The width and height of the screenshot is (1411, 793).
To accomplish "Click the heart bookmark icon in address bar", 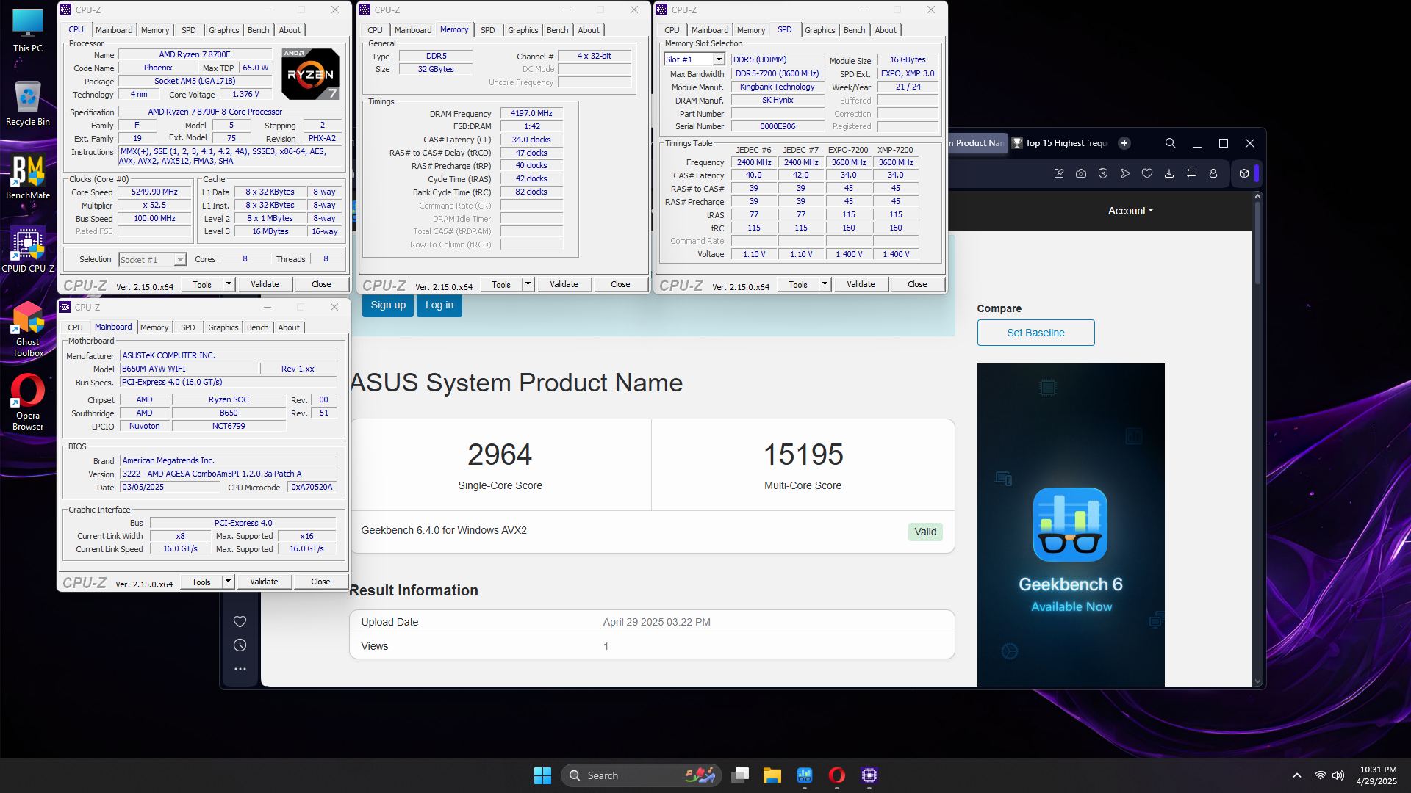I will (x=1147, y=173).
